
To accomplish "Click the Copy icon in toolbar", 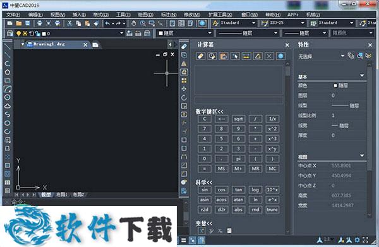I will click(x=78, y=23).
